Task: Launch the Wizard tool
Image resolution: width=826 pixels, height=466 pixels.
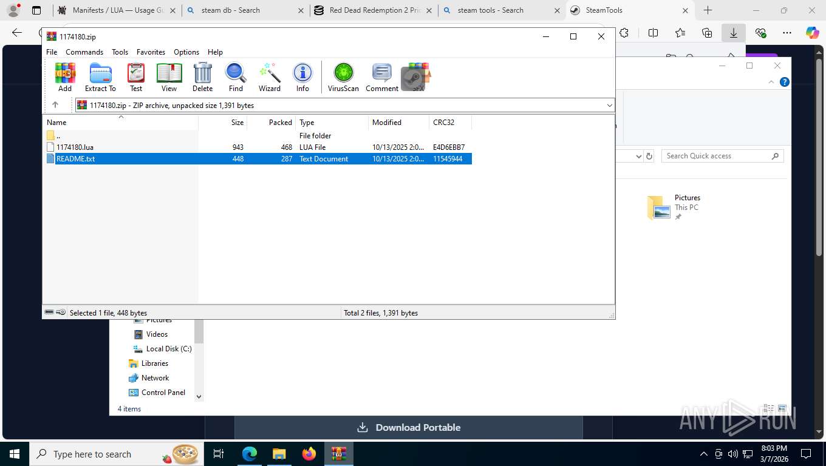Action: coord(270,77)
